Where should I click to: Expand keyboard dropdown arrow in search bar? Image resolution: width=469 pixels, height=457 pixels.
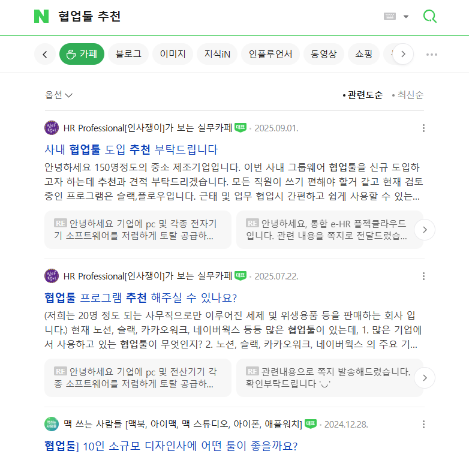pos(406,17)
